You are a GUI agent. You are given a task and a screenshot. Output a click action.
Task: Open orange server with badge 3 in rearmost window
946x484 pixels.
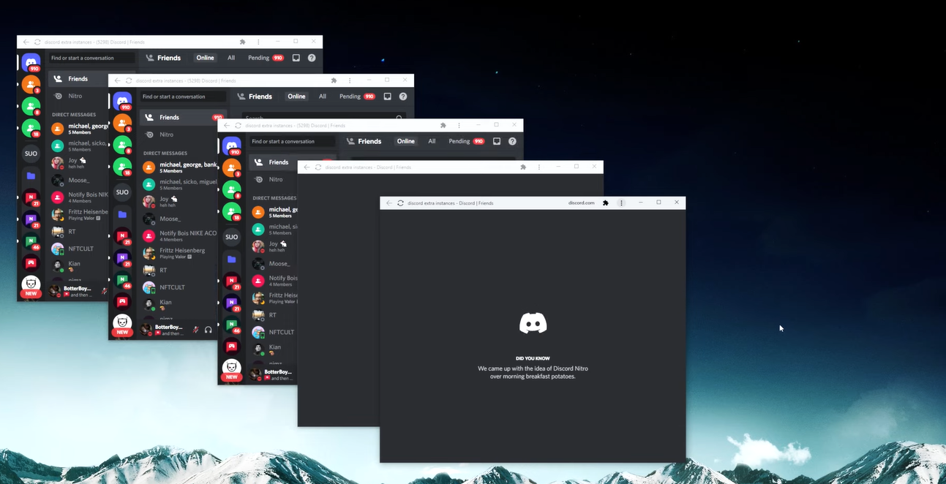[x=31, y=84]
